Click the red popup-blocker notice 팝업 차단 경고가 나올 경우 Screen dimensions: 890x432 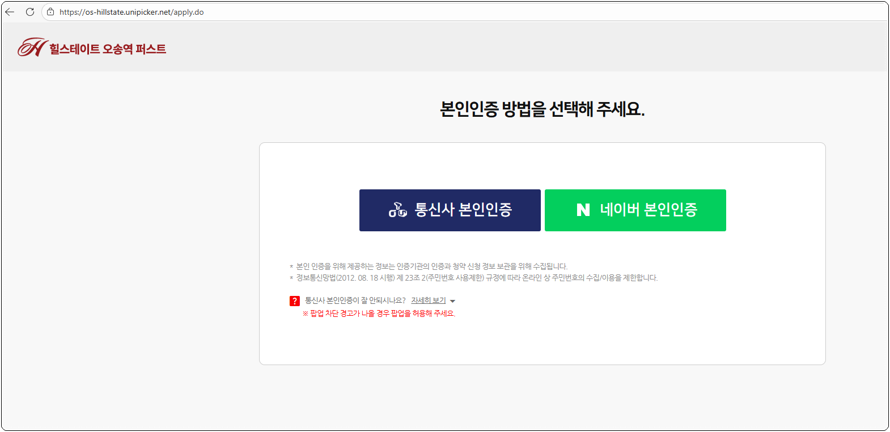click(379, 314)
